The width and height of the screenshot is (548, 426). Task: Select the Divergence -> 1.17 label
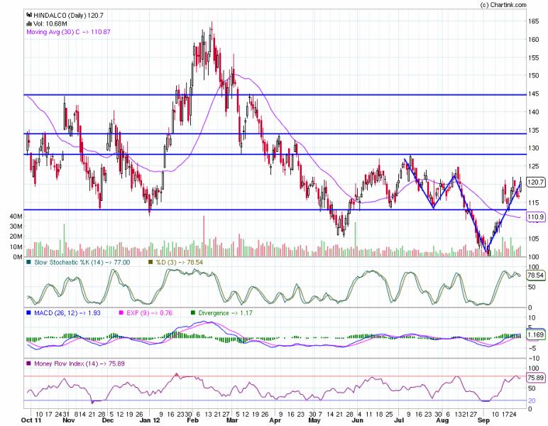[225, 313]
